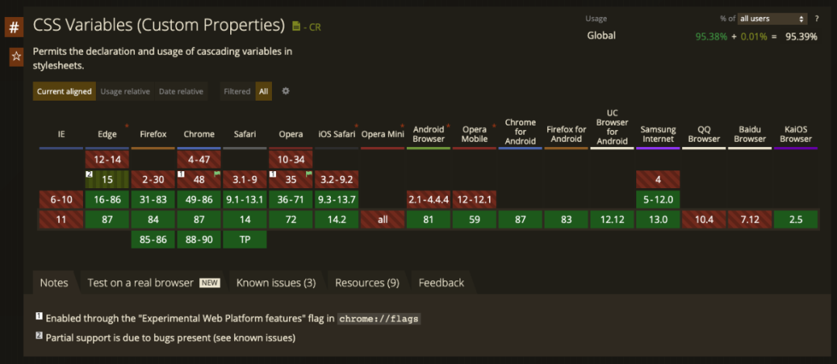Switch to Date relative view
The height and width of the screenshot is (364, 837).
pos(181,91)
